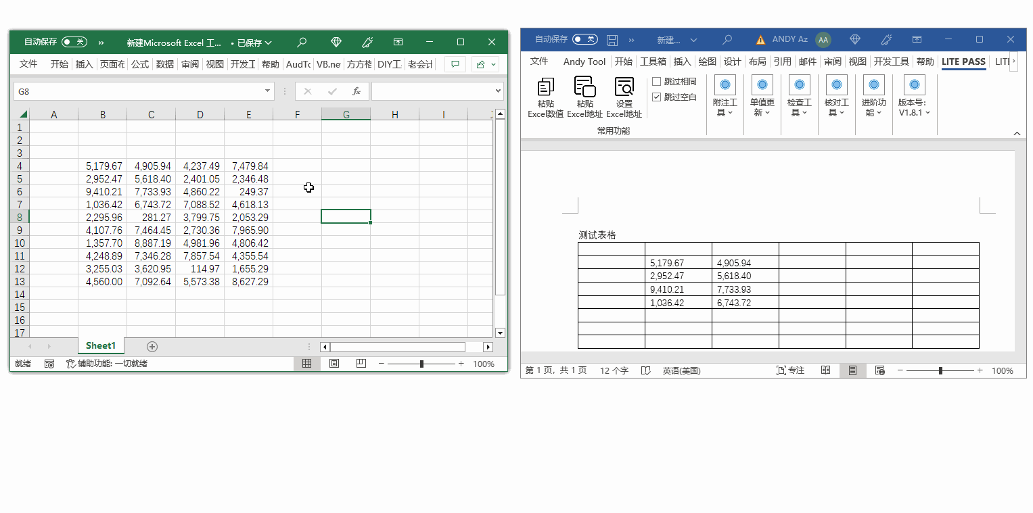Click the Save icon in Word title bar
This screenshot has width=1033, height=513.
(612, 40)
